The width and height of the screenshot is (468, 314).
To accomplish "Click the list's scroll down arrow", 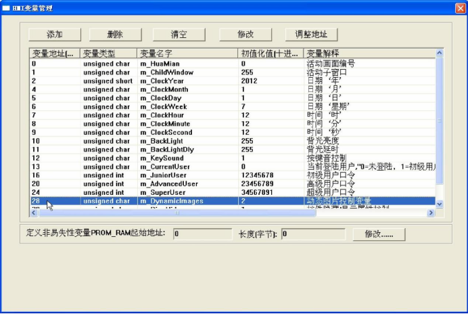I will (440, 204).
